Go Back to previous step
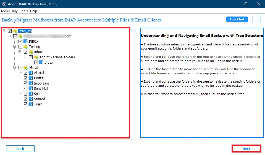The height and width of the screenshot is (155, 265). tap(20, 149)
